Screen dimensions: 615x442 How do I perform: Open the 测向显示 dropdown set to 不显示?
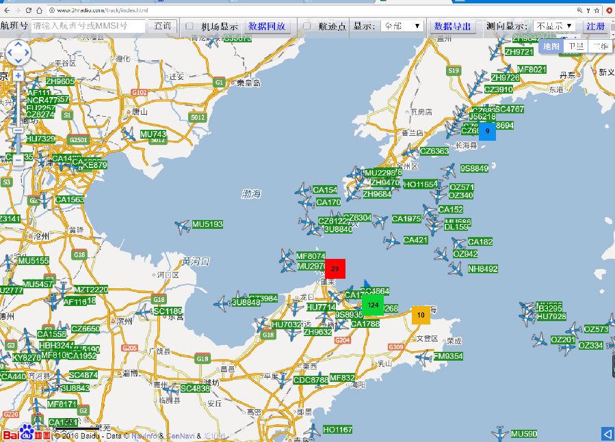[554, 26]
